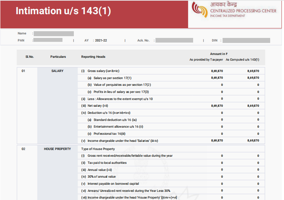Click the 'Type of House Property' row

98,149
